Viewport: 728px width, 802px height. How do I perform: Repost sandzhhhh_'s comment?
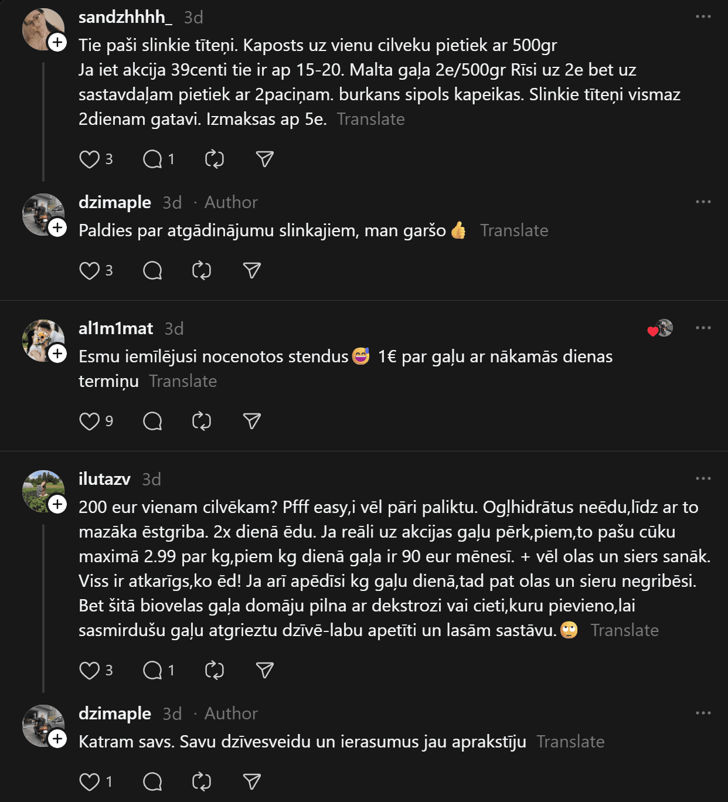(x=215, y=159)
